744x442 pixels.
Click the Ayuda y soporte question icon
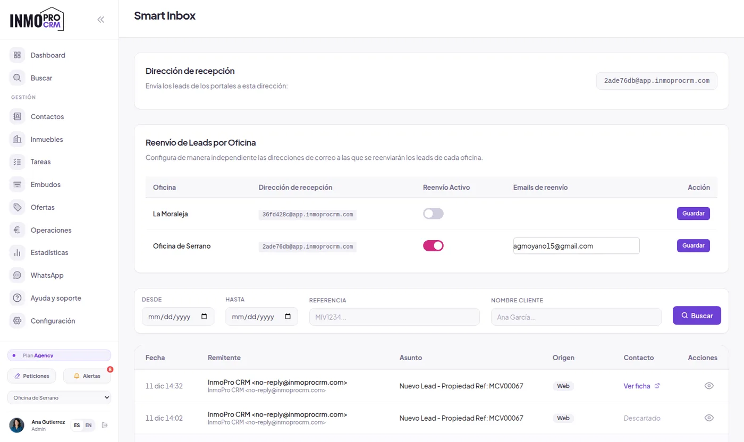(x=18, y=299)
